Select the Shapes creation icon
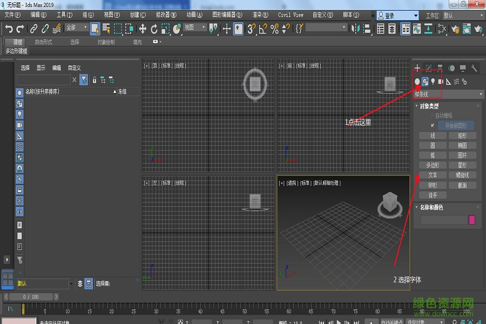The height and width of the screenshot is (324, 486). [426, 81]
